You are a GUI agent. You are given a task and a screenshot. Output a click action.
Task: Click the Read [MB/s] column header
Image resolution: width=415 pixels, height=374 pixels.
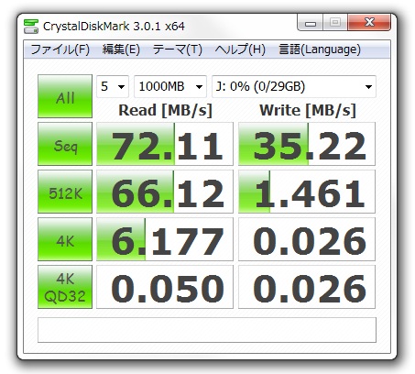coord(165,110)
